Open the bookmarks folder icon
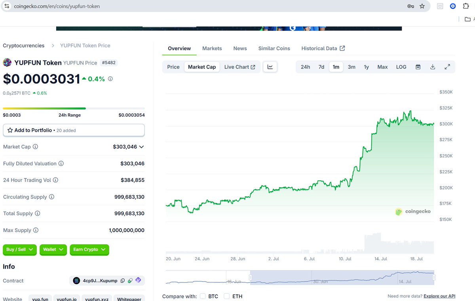This screenshot has width=475, height=301. 467,19
